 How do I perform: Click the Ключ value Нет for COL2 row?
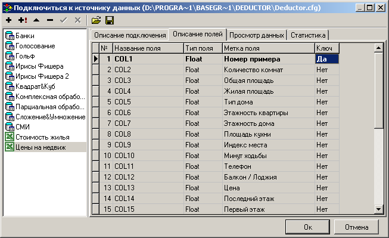(x=327, y=70)
